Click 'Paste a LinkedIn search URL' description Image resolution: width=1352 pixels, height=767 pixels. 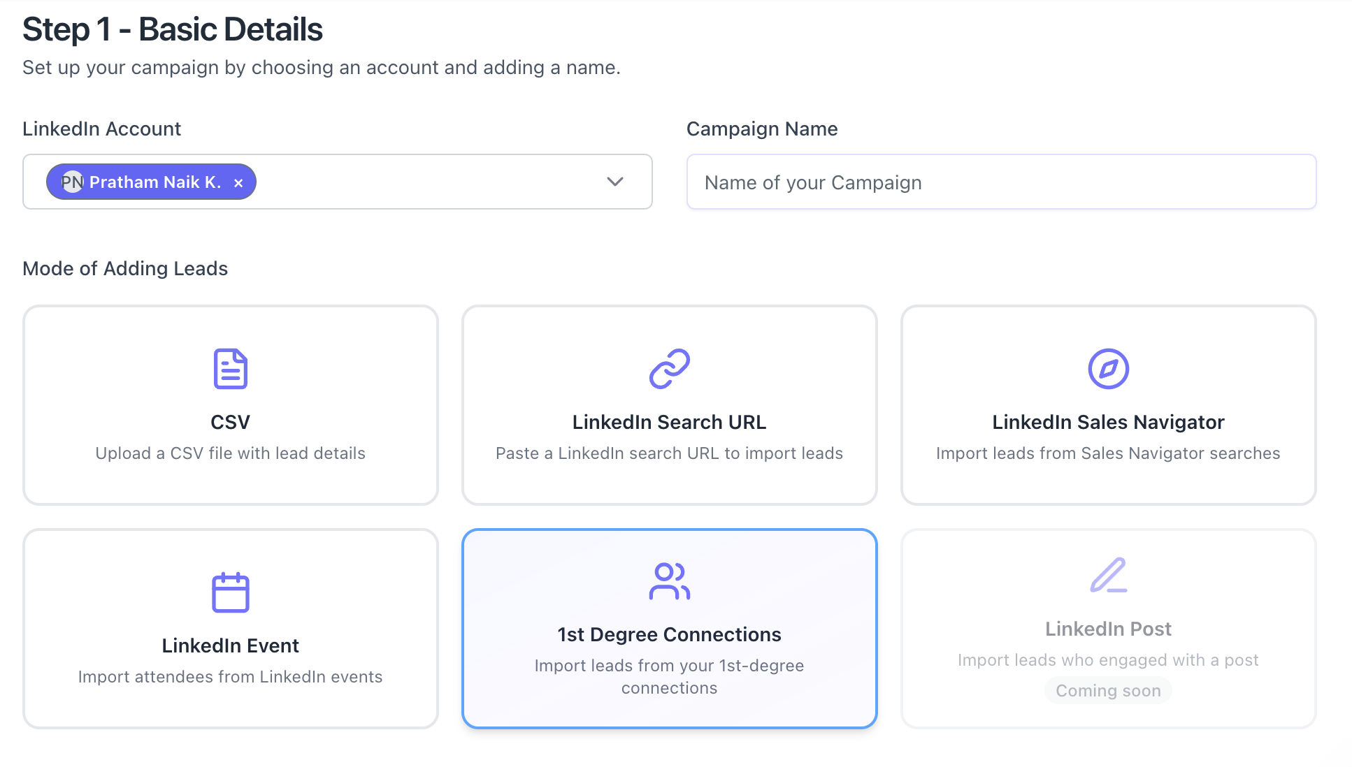point(669,453)
